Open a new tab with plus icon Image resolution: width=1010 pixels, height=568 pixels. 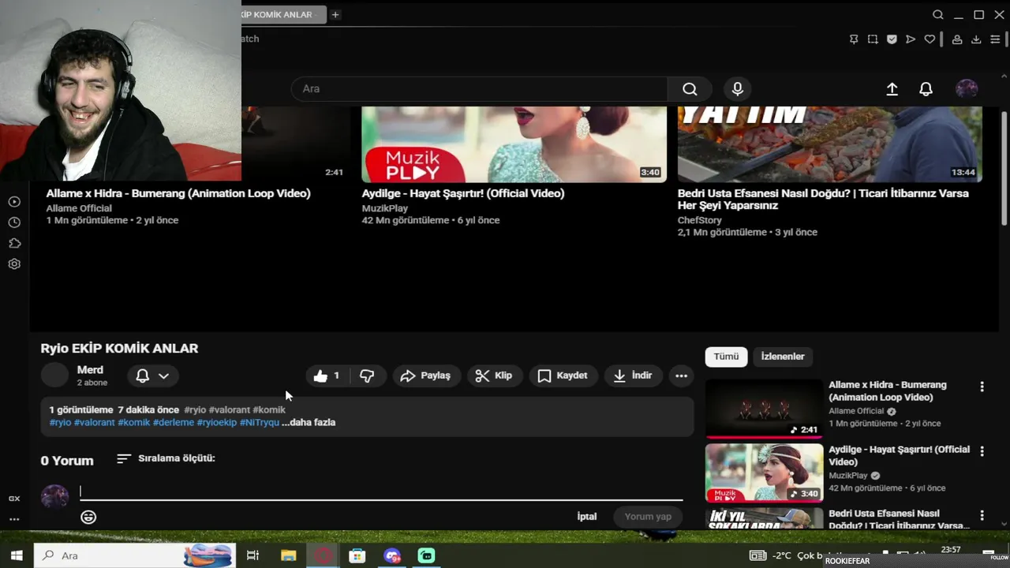[335, 14]
